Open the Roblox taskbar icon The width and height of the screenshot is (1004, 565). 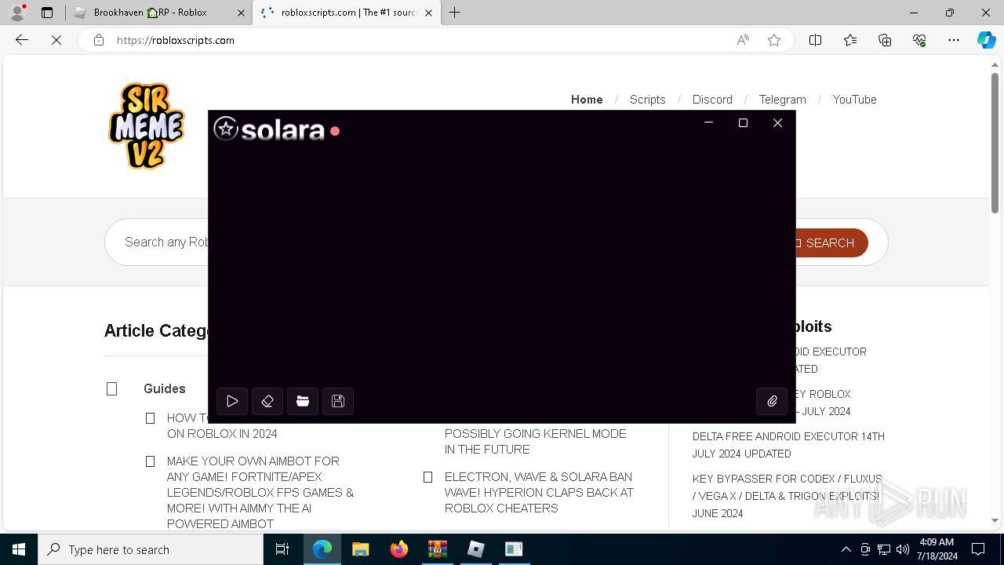coord(475,549)
